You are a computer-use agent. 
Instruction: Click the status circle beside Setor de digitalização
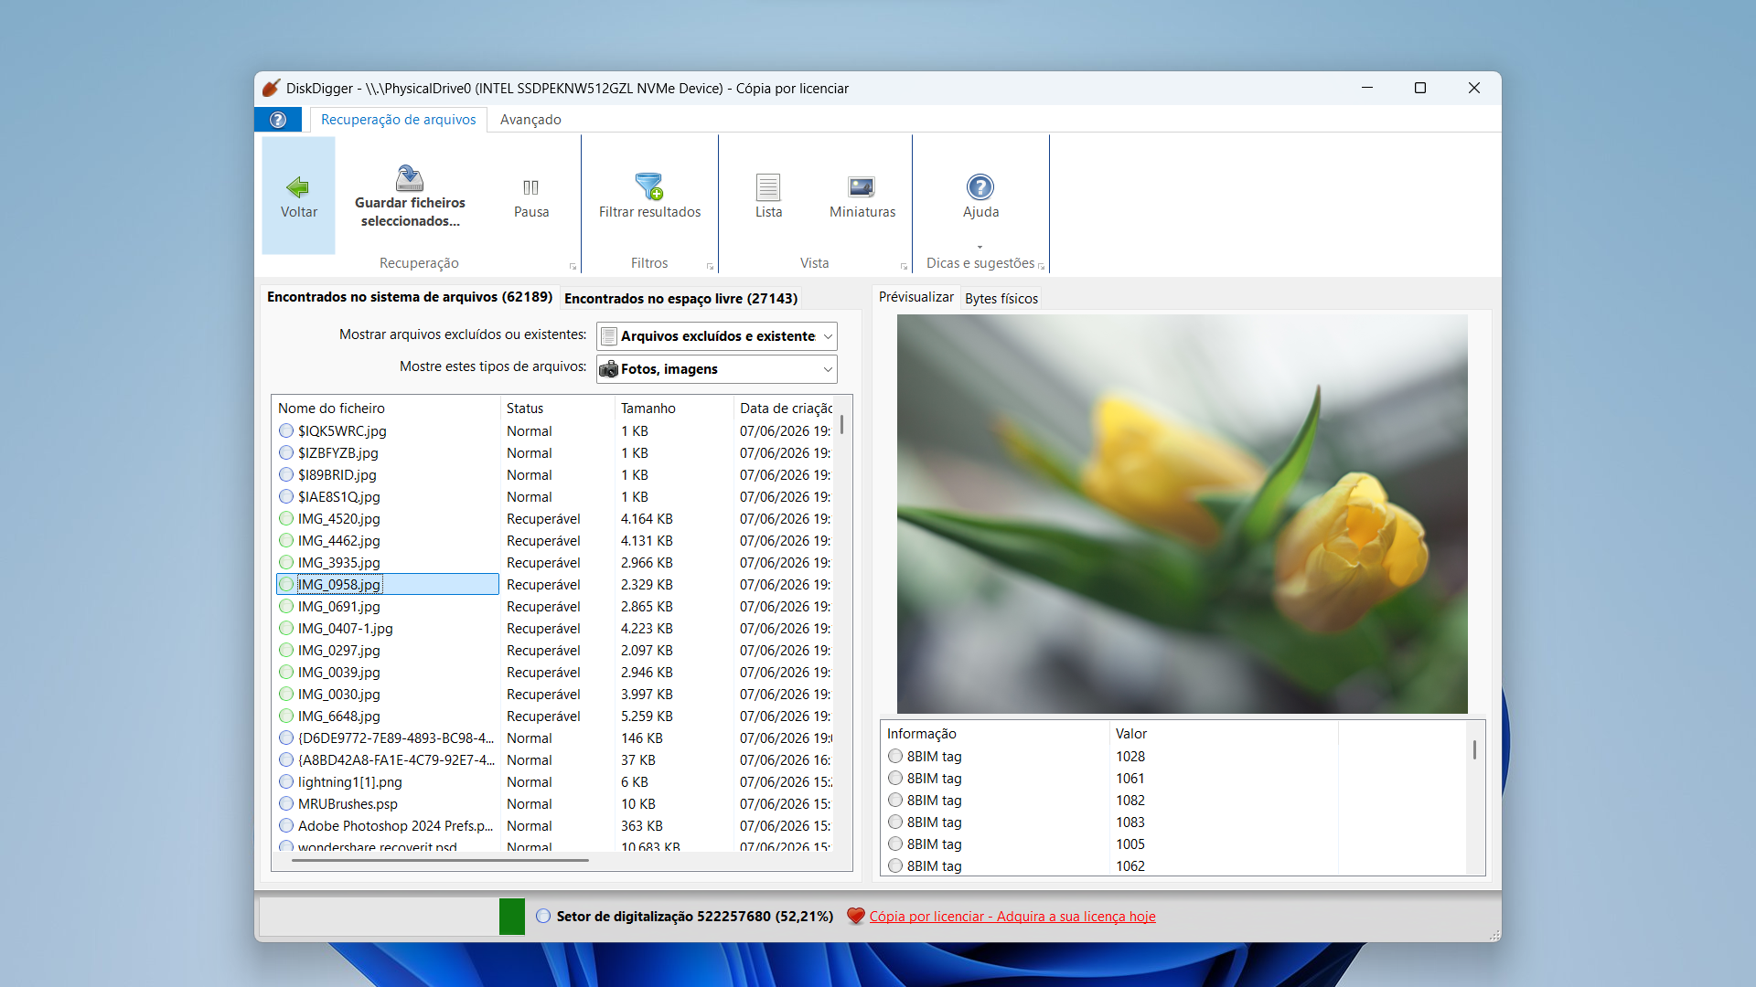(543, 916)
